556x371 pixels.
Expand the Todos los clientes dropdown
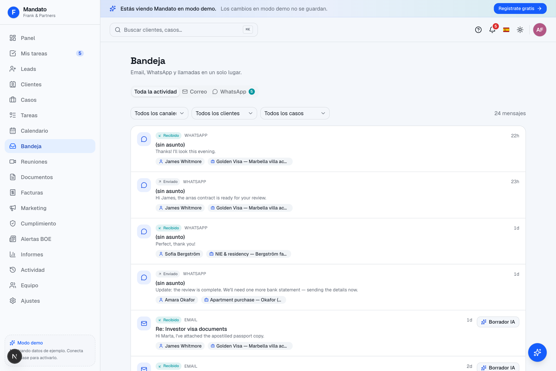tap(224, 113)
